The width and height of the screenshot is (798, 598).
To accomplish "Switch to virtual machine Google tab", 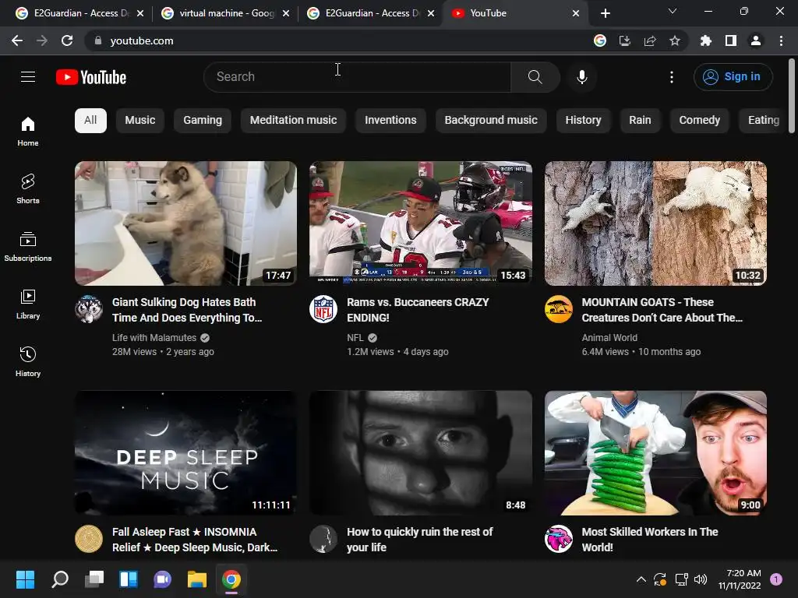I will (224, 13).
